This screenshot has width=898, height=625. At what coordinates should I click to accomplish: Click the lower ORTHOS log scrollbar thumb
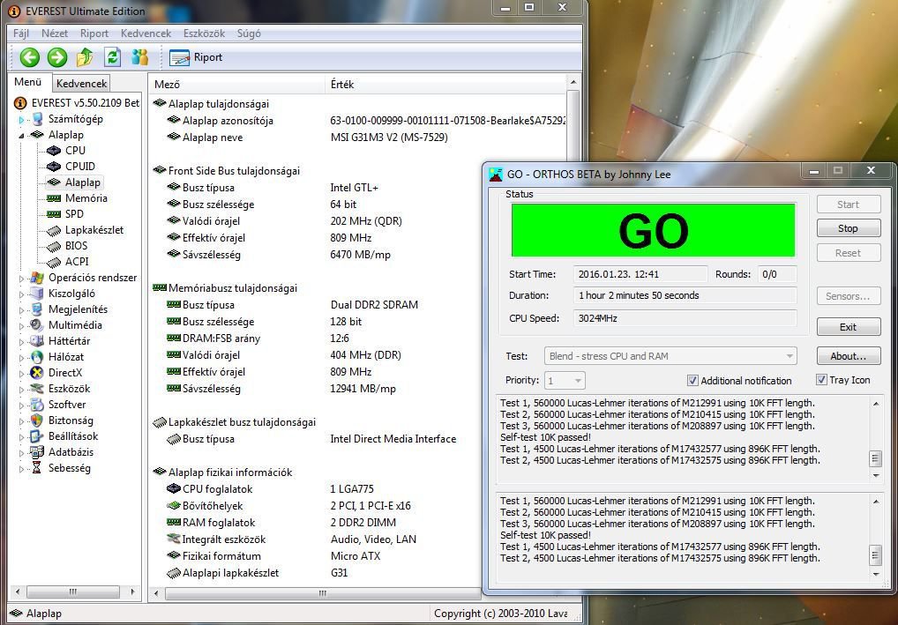click(x=875, y=554)
